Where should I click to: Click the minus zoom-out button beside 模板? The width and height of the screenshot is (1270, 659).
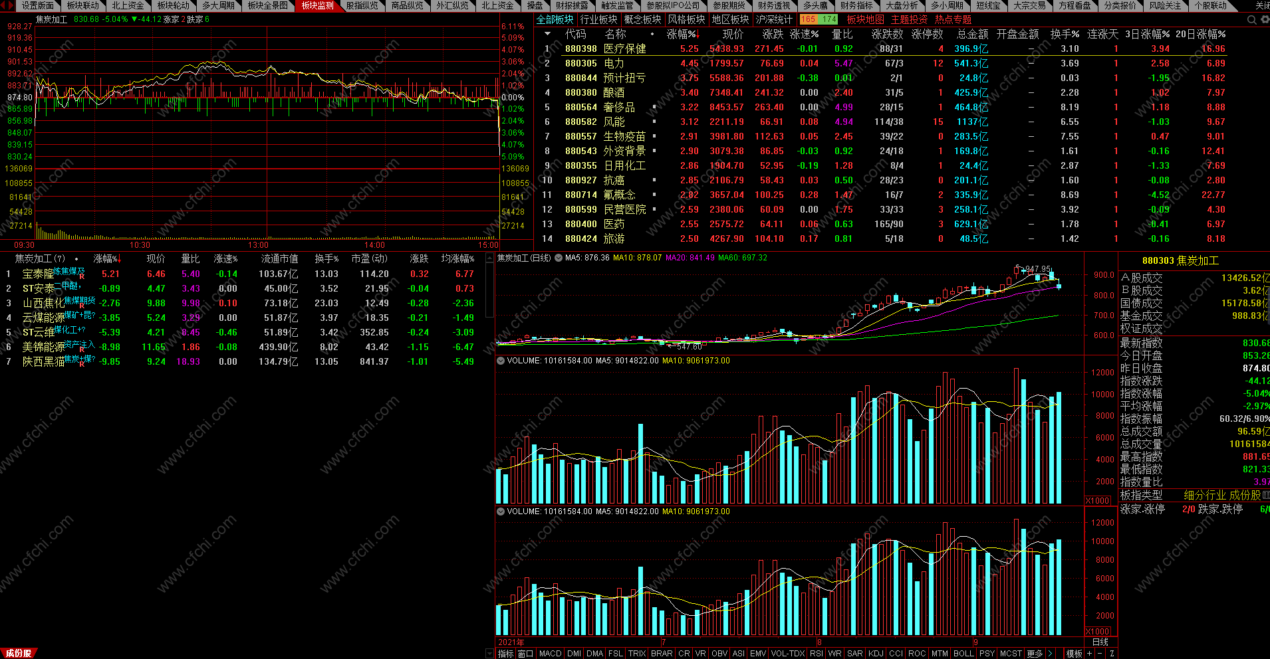tap(1100, 654)
